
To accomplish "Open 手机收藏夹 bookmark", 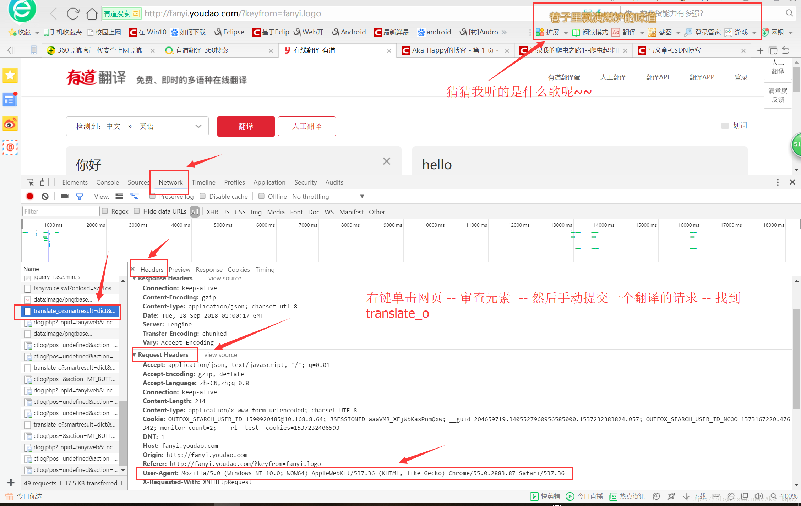I will click(62, 32).
